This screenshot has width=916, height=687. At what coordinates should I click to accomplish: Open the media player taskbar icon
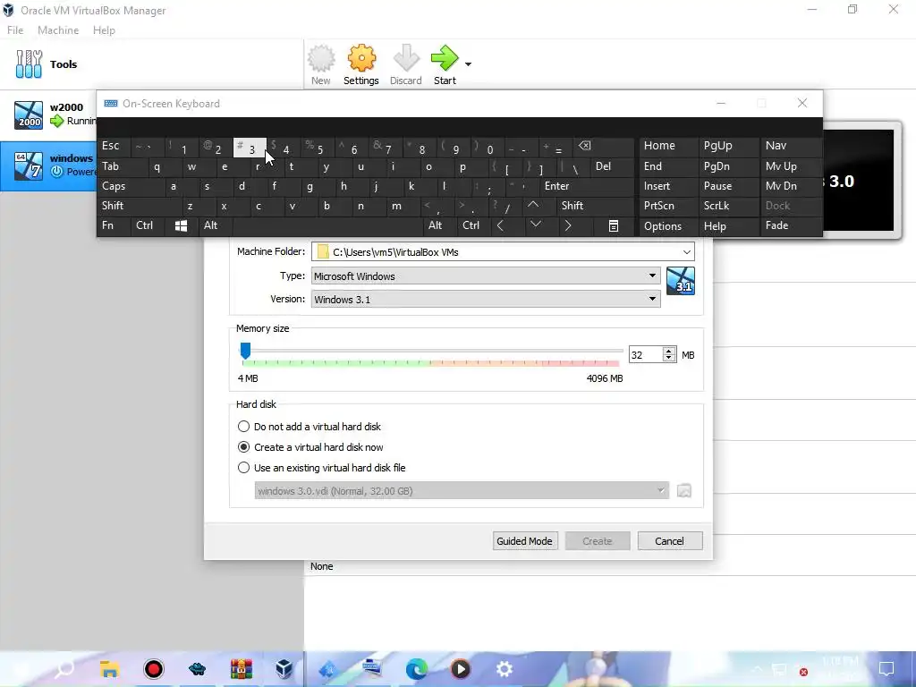click(x=461, y=669)
